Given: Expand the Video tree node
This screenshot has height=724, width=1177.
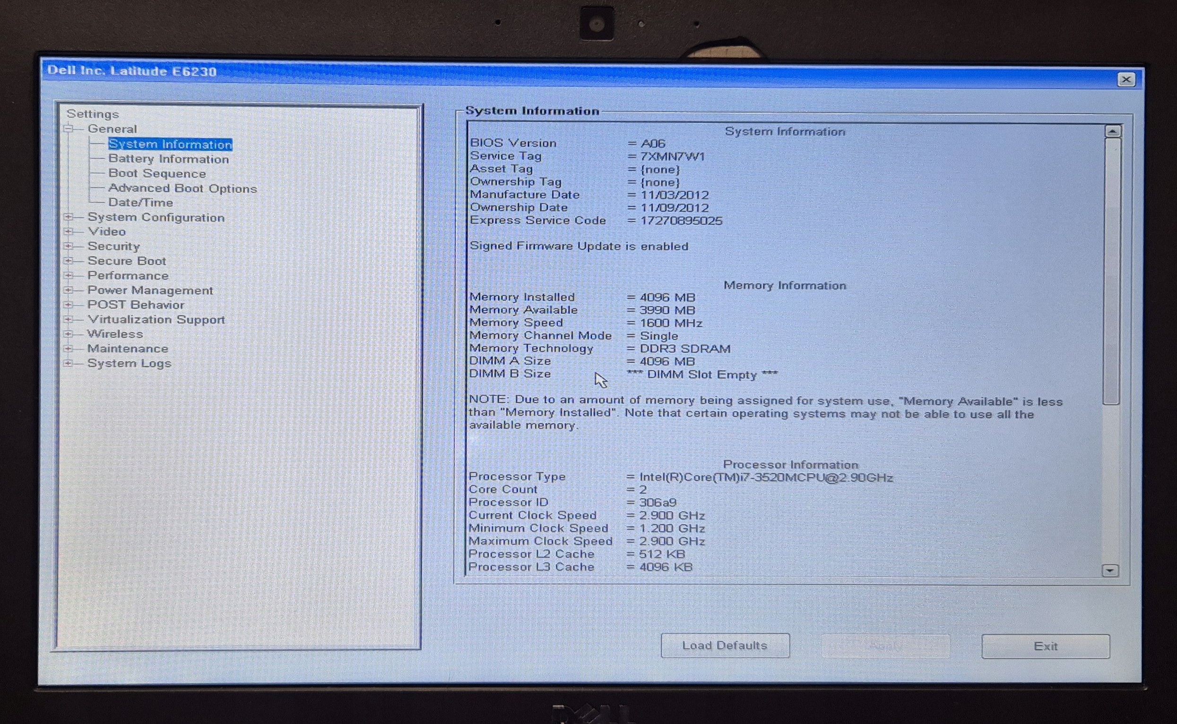Looking at the screenshot, I should click(69, 231).
